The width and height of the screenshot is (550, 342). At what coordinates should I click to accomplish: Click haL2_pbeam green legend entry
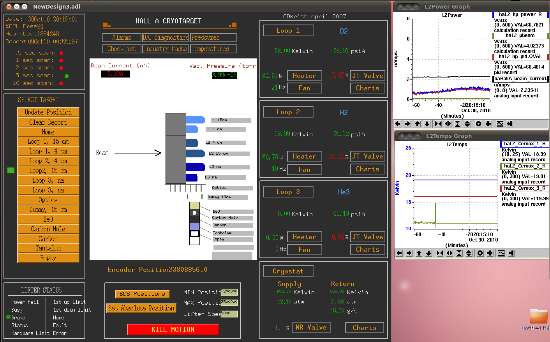point(520,36)
